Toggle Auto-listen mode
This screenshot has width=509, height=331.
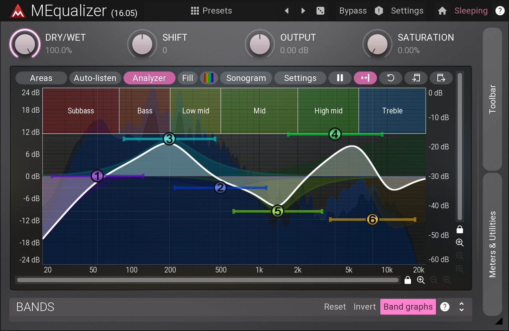pyautogui.click(x=95, y=78)
